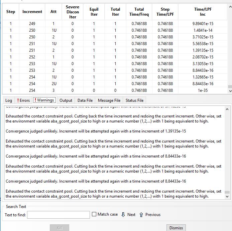Select the increment 249 cell
Screen dimensions: 232x231
pos(32,24)
